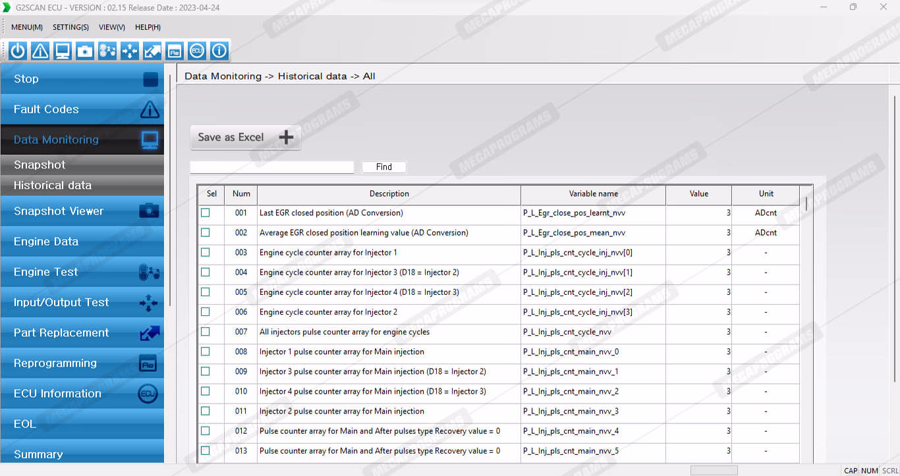Click the power icon in the toolbar
Viewport: 900px width, 476px height.
18,51
